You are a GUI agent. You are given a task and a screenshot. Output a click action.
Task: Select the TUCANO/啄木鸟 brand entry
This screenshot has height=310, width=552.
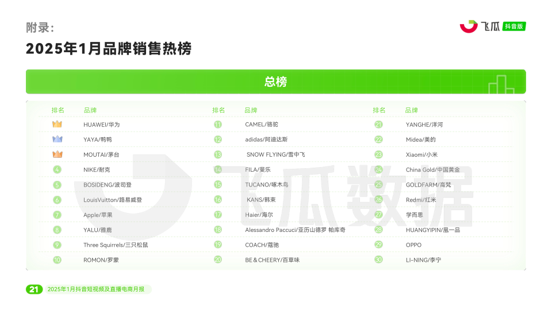pos(266,185)
